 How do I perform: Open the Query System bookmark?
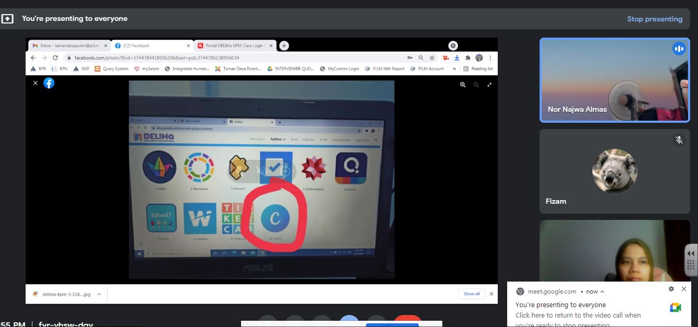tap(111, 68)
